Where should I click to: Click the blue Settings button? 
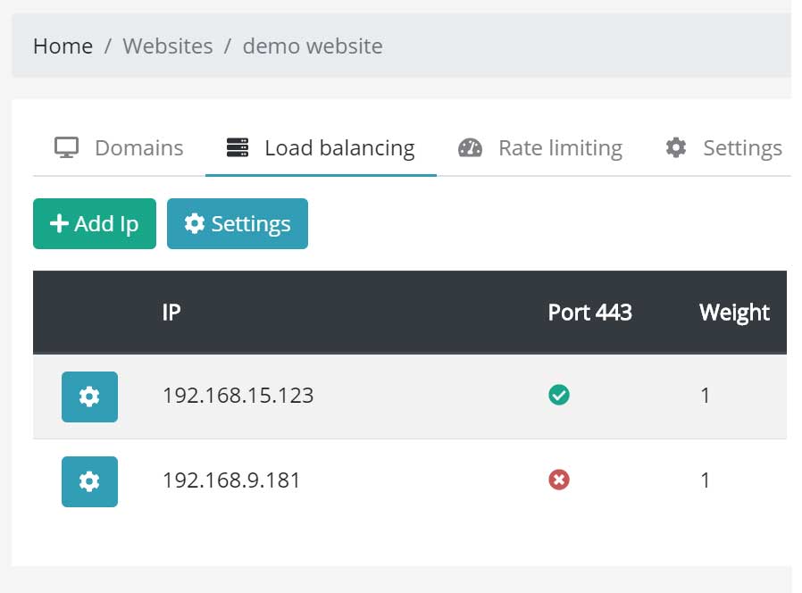click(x=238, y=223)
